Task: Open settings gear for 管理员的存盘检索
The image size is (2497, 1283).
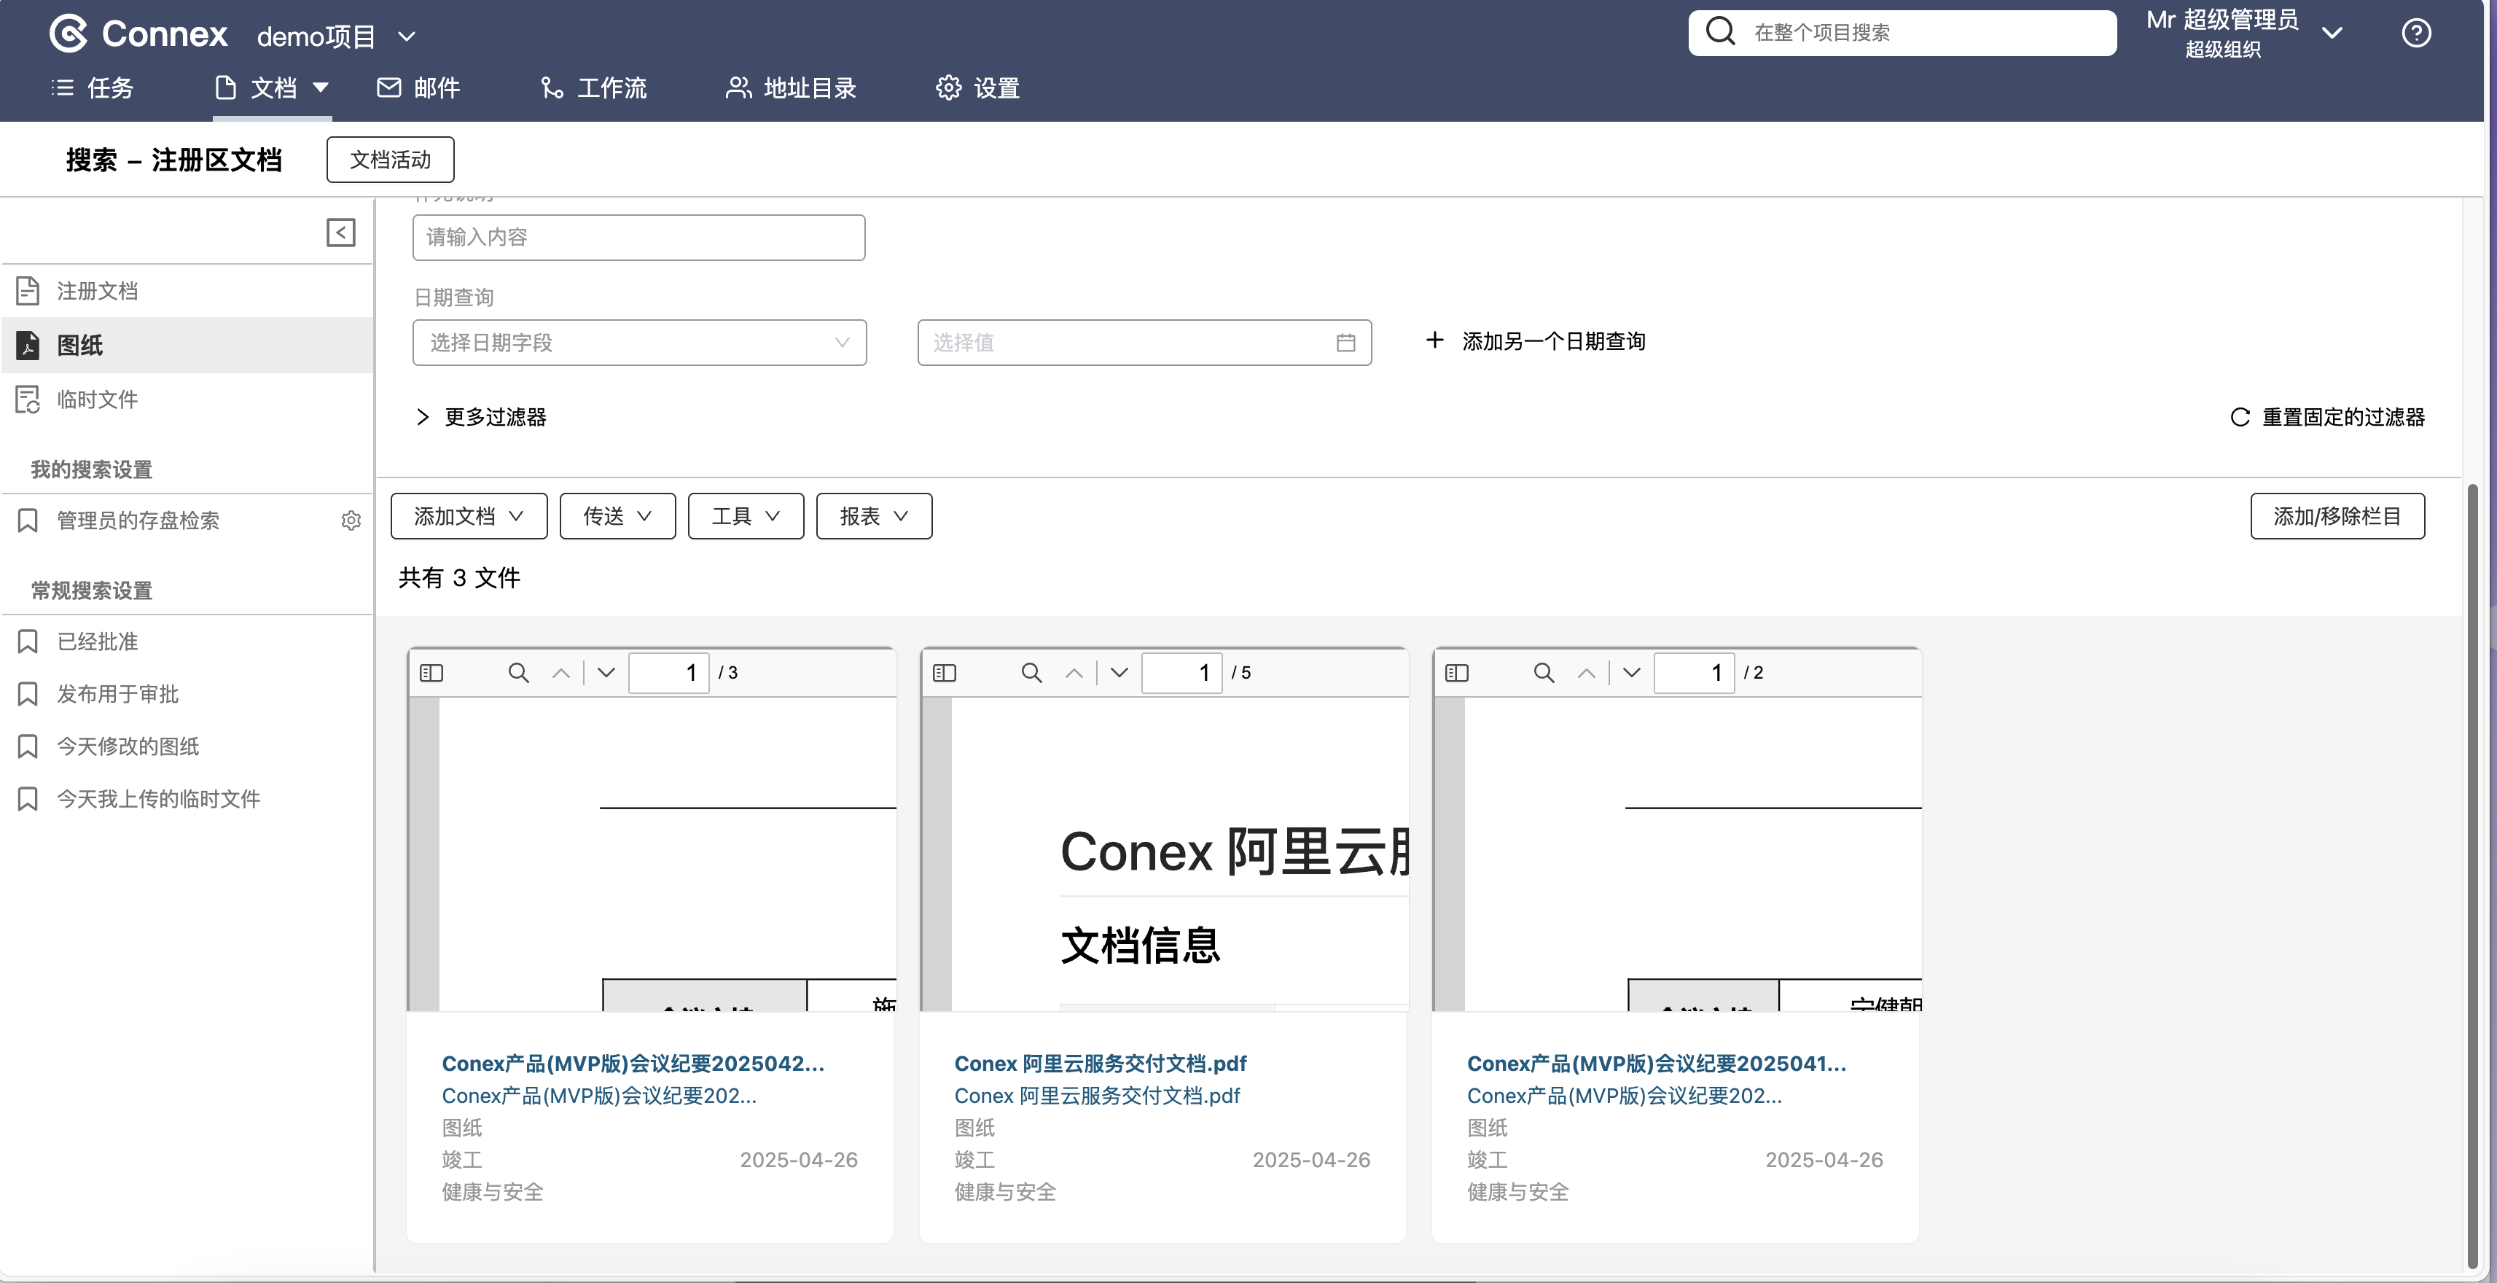Action: (x=351, y=520)
